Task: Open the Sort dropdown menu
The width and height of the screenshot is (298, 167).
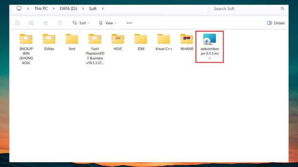Action: pyautogui.click(x=81, y=23)
